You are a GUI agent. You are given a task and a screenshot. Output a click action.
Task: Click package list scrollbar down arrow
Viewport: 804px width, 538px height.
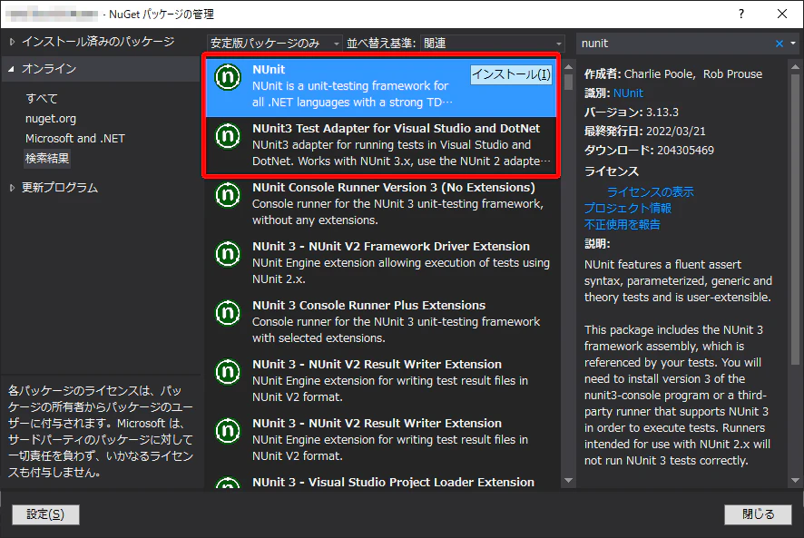568,481
